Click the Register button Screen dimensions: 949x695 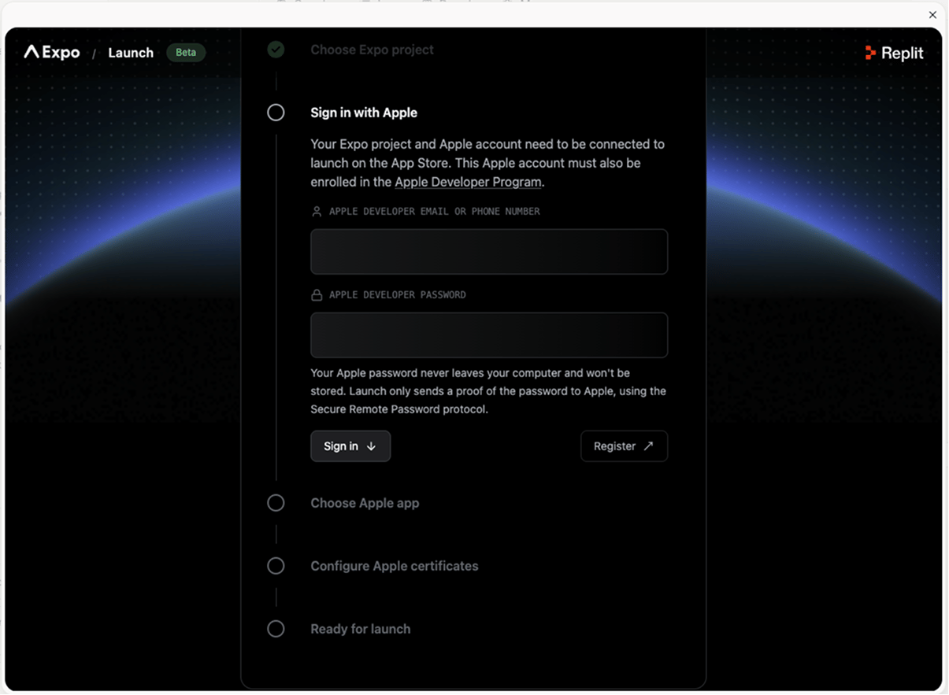pos(624,446)
